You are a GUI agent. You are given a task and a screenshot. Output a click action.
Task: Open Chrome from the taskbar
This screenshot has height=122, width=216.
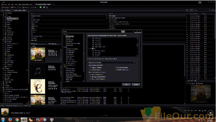coord(17,120)
